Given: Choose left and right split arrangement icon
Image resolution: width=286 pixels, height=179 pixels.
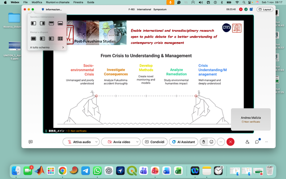Looking at the screenshot, I should [42, 38].
